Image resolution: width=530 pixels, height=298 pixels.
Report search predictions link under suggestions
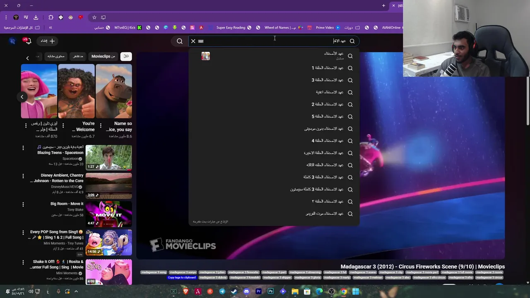210,221
